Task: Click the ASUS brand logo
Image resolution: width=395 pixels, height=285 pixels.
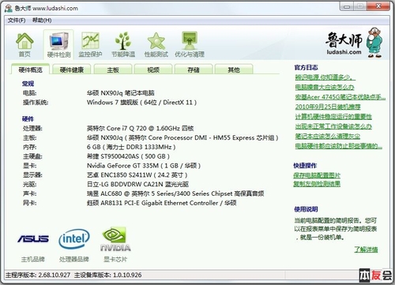Action: [x=33, y=238]
